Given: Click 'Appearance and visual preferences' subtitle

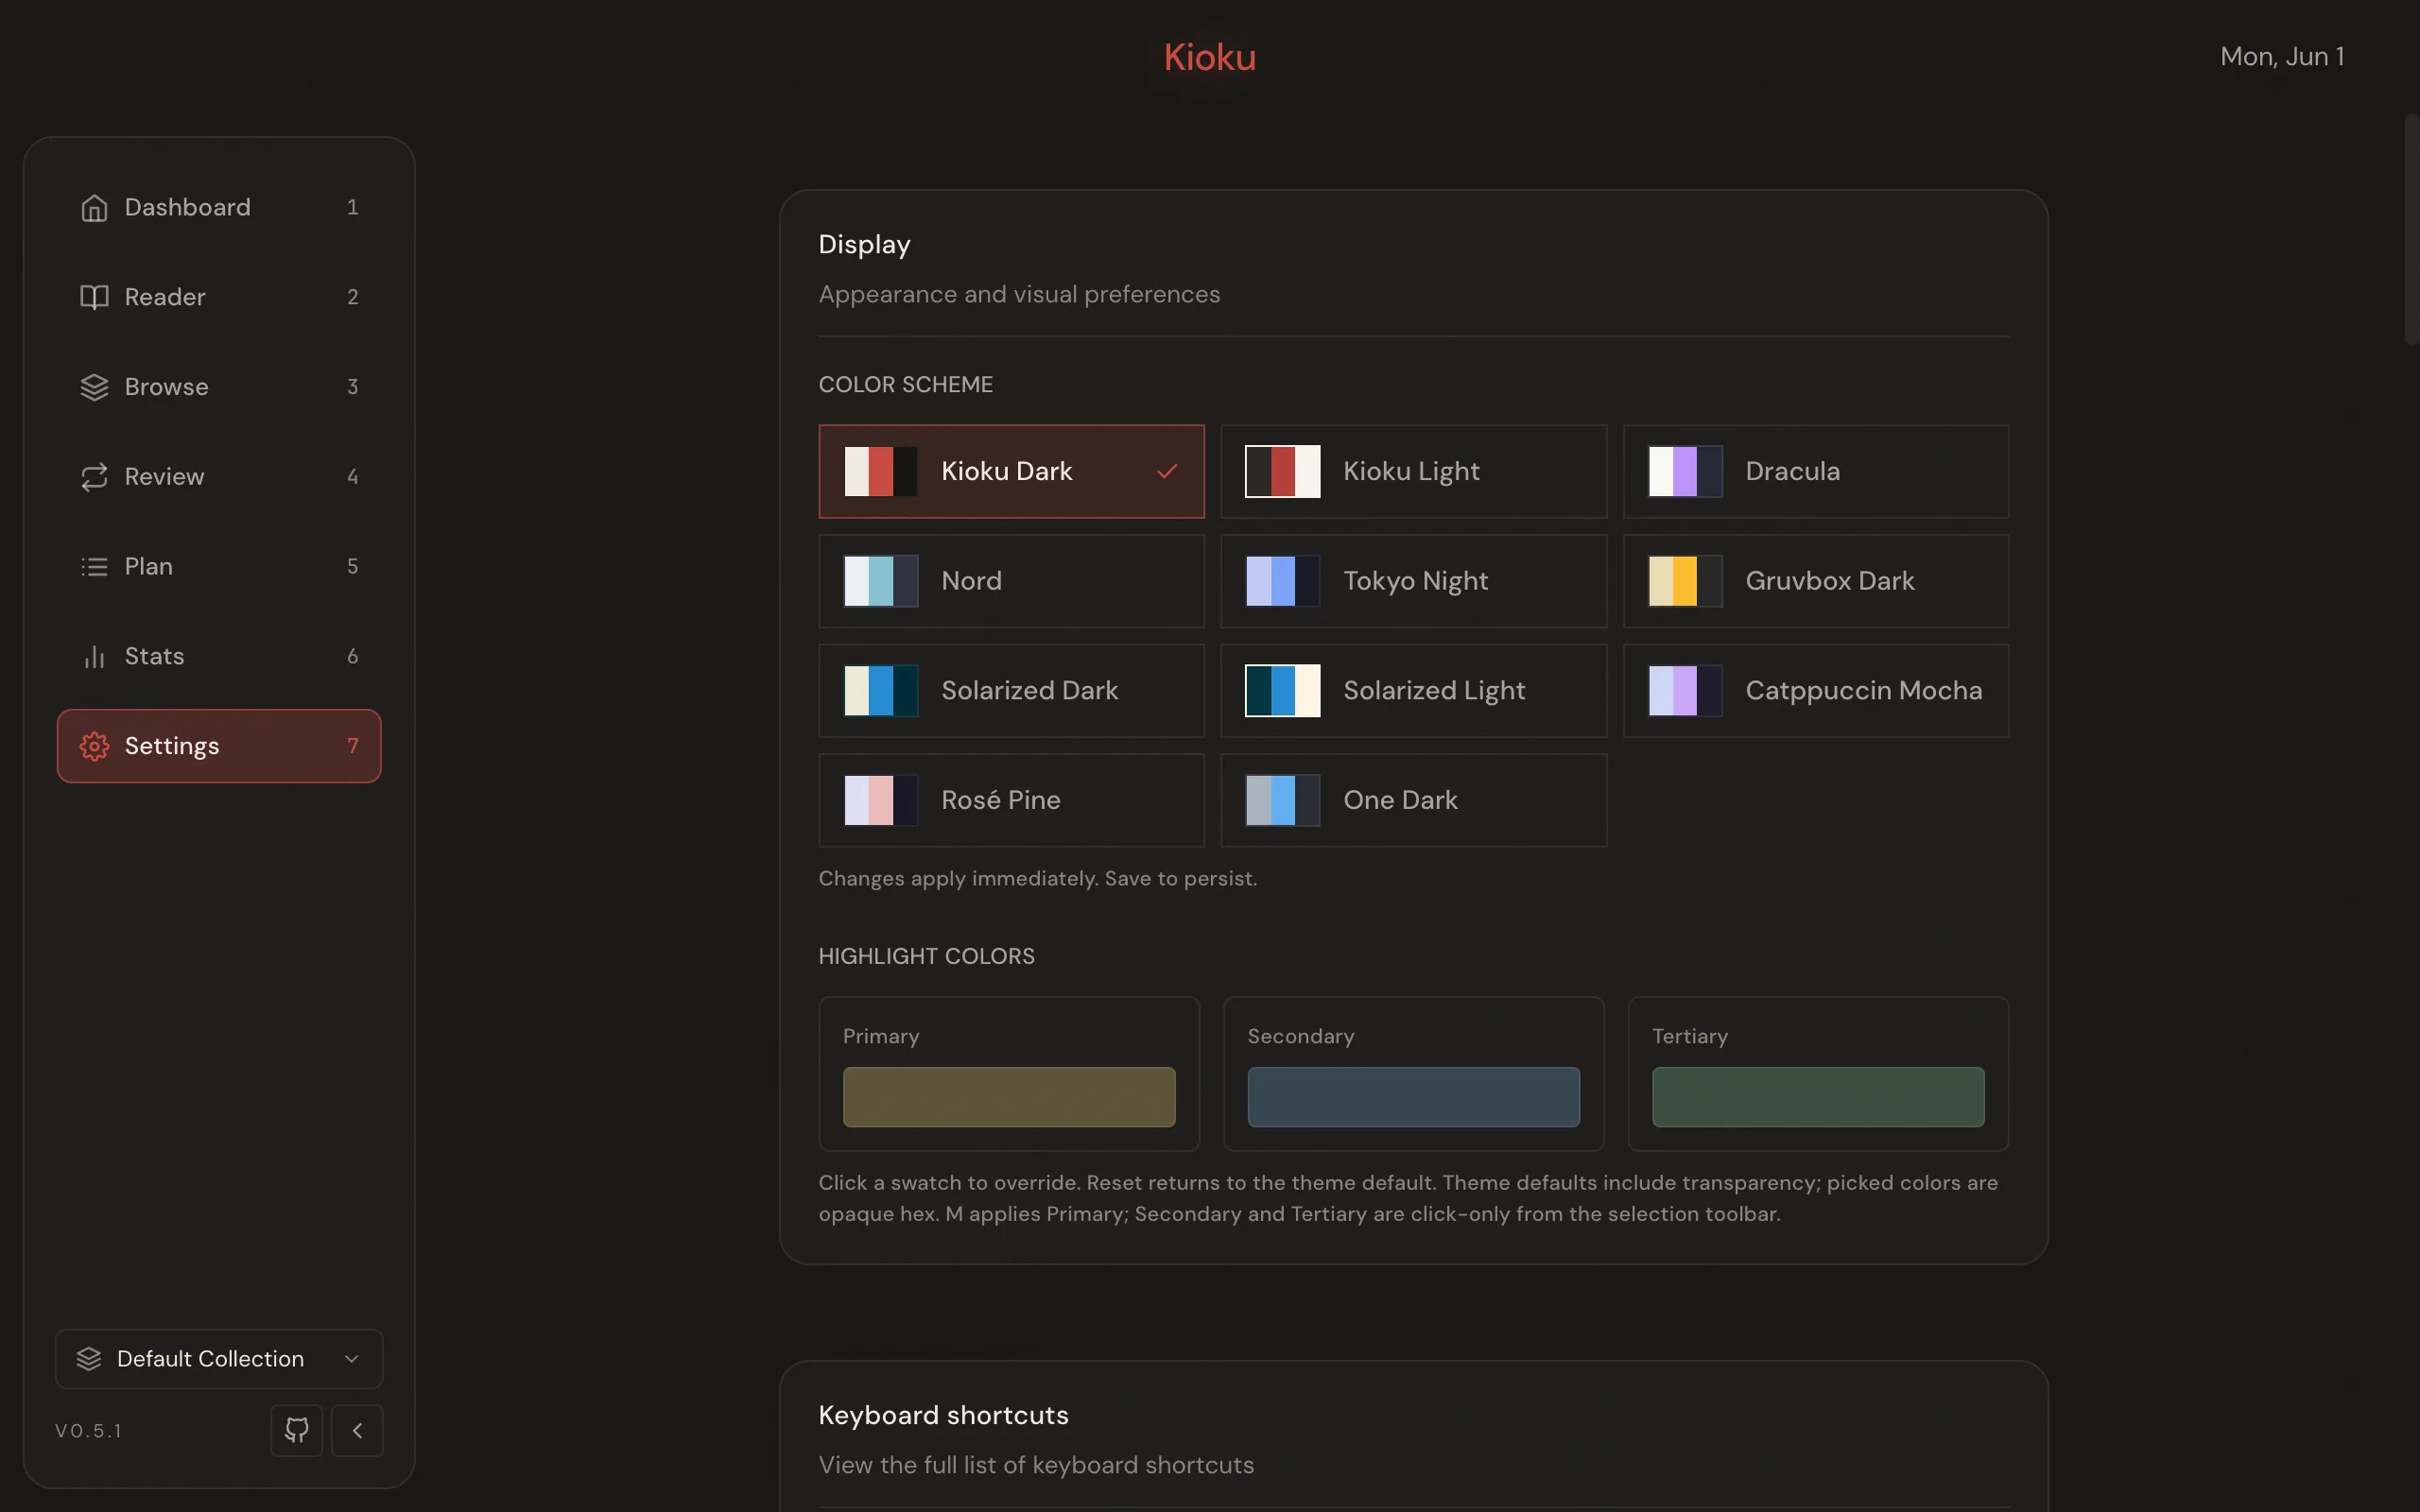Looking at the screenshot, I should [1019, 295].
